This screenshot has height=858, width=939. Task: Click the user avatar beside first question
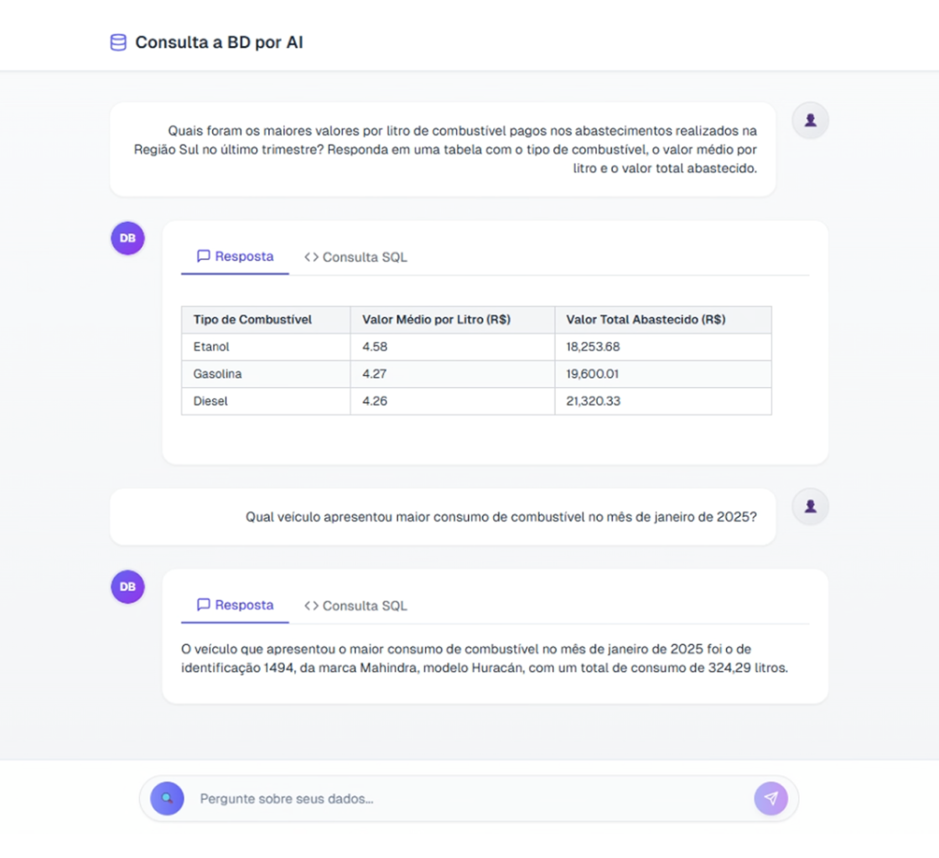tap(810, 121)
